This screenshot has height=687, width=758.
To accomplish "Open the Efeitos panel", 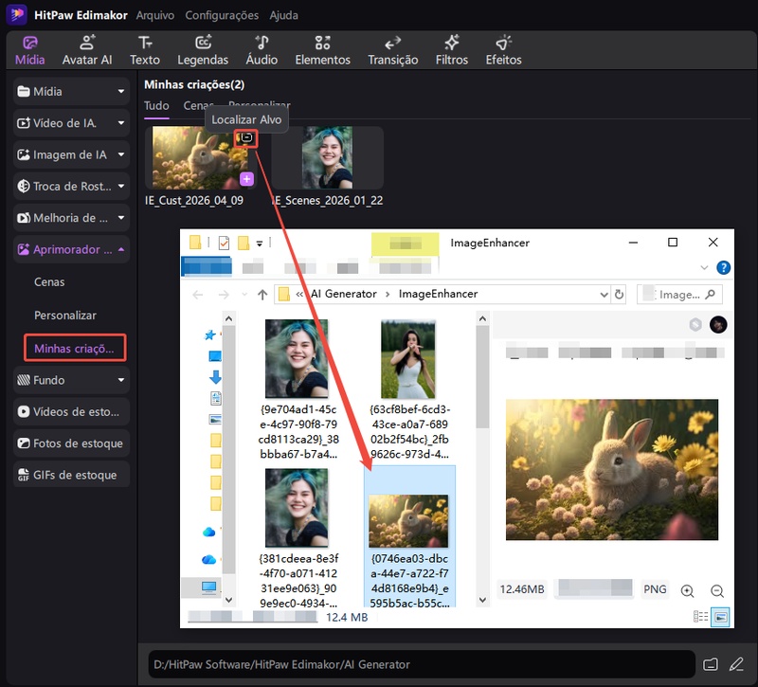I will point(503,50).
